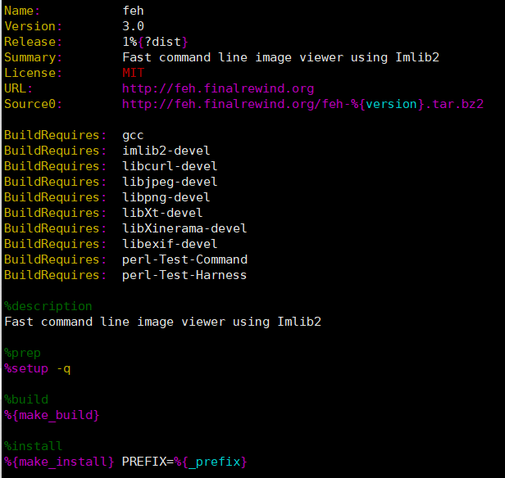Click the Summary line text after 'Summary:'
The image size is (505, 478).
[x=280, y=57]
